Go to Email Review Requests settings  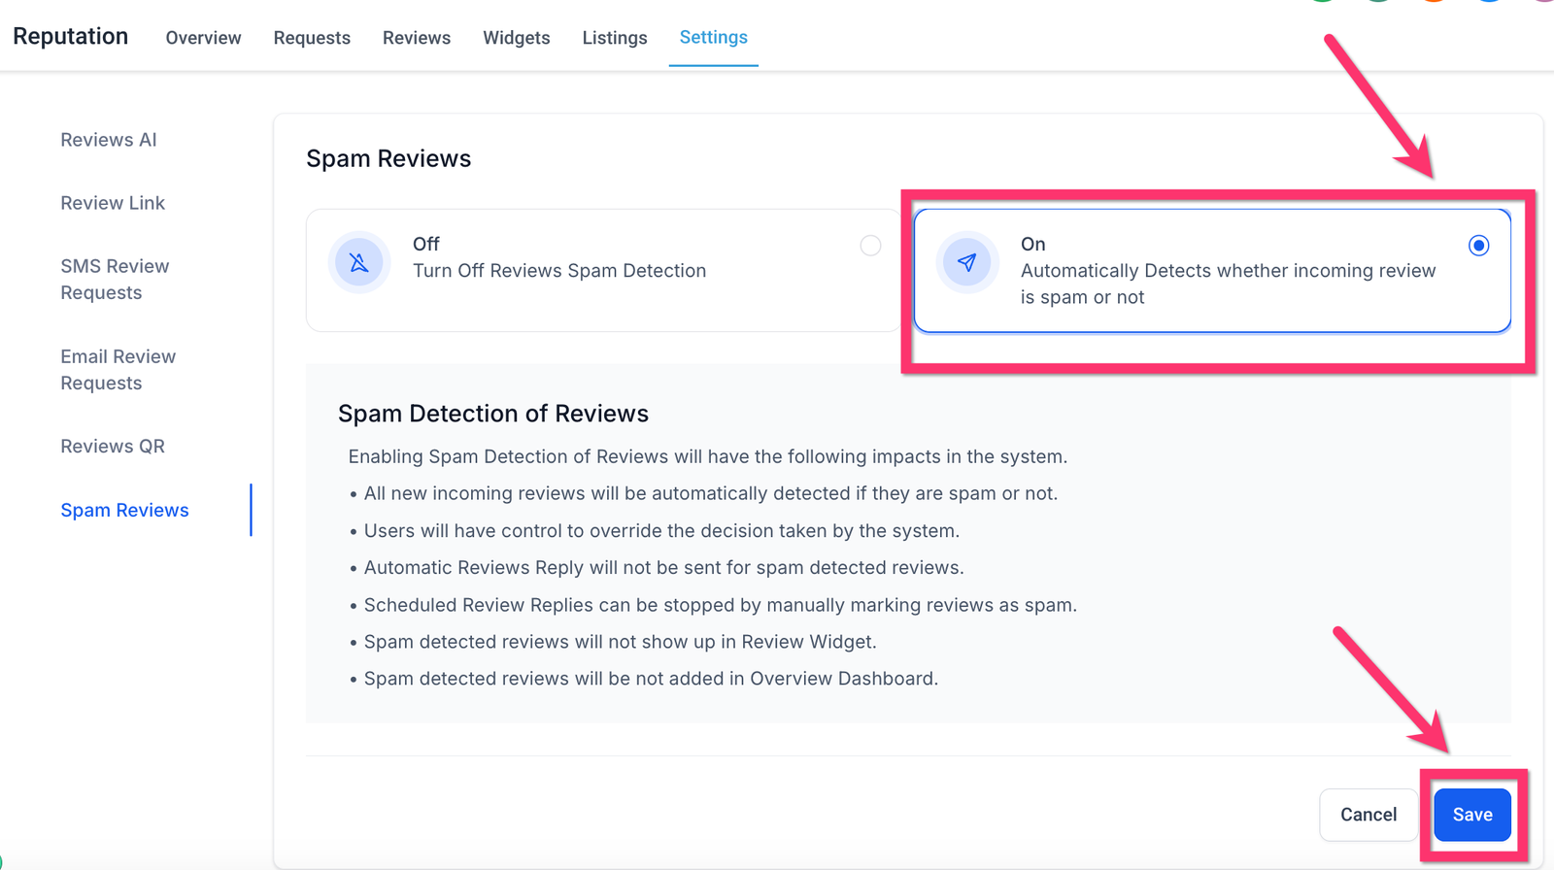(118, 370)
